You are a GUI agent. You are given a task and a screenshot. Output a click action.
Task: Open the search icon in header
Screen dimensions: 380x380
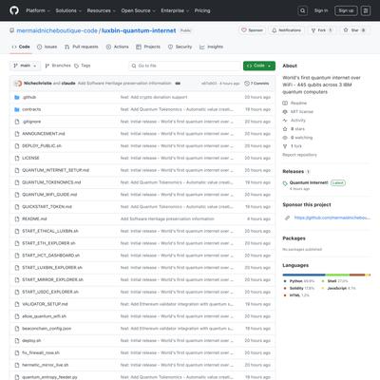click(x=303, y=10)
